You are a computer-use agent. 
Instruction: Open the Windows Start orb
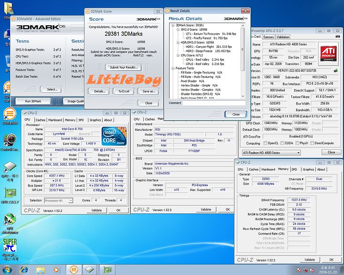[7, 270]
